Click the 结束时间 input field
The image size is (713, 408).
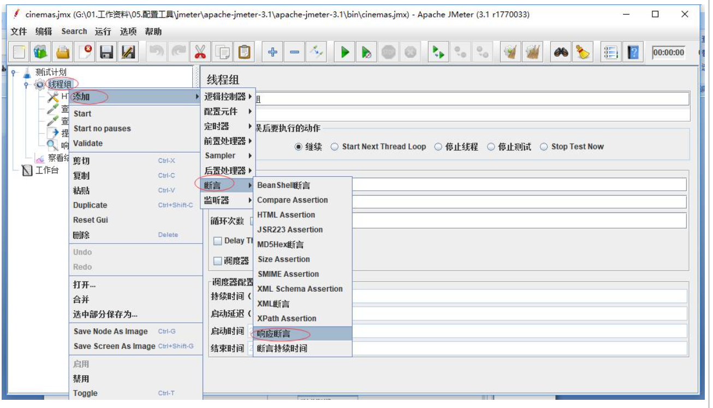(467, 348)
